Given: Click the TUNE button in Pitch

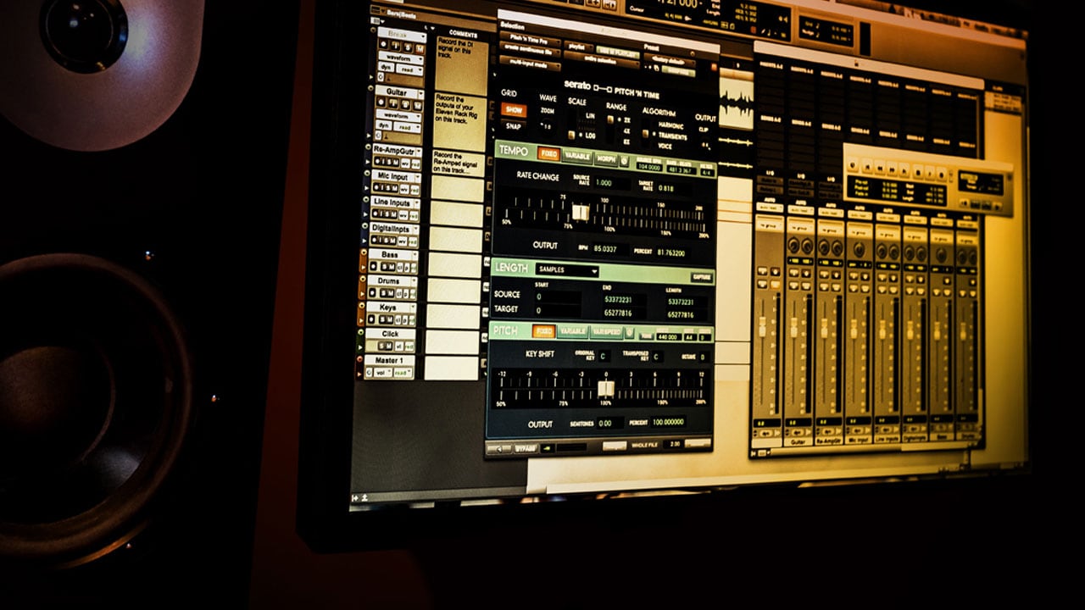Looking at the screenshot, I should (x=646, y=336).
